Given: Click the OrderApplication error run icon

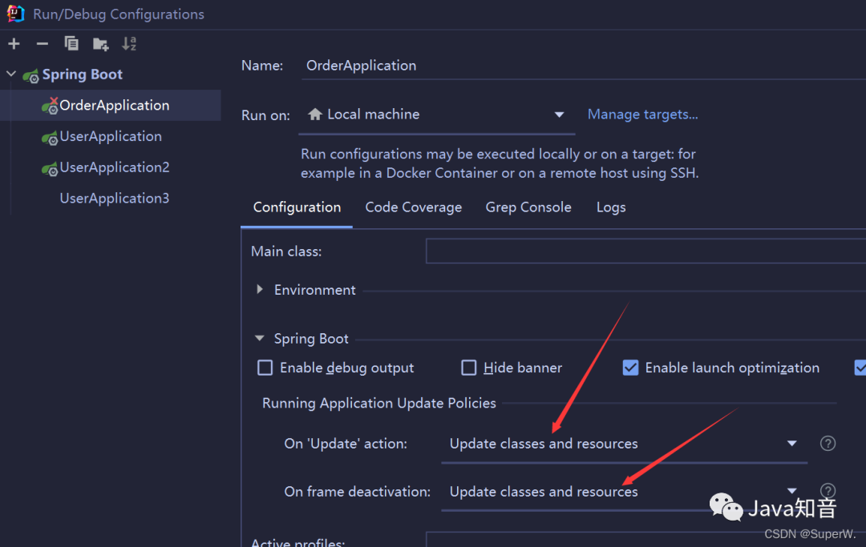Looking at the screenshot, I should point(50,106).
